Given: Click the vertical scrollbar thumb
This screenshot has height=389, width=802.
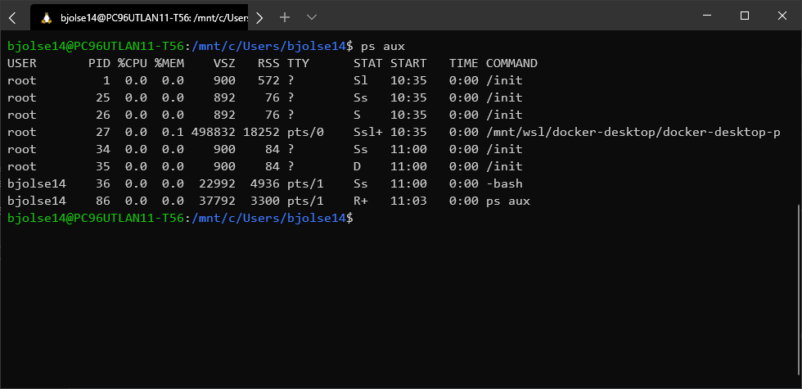Looking at the screenshot, I should tap(799, 290).
